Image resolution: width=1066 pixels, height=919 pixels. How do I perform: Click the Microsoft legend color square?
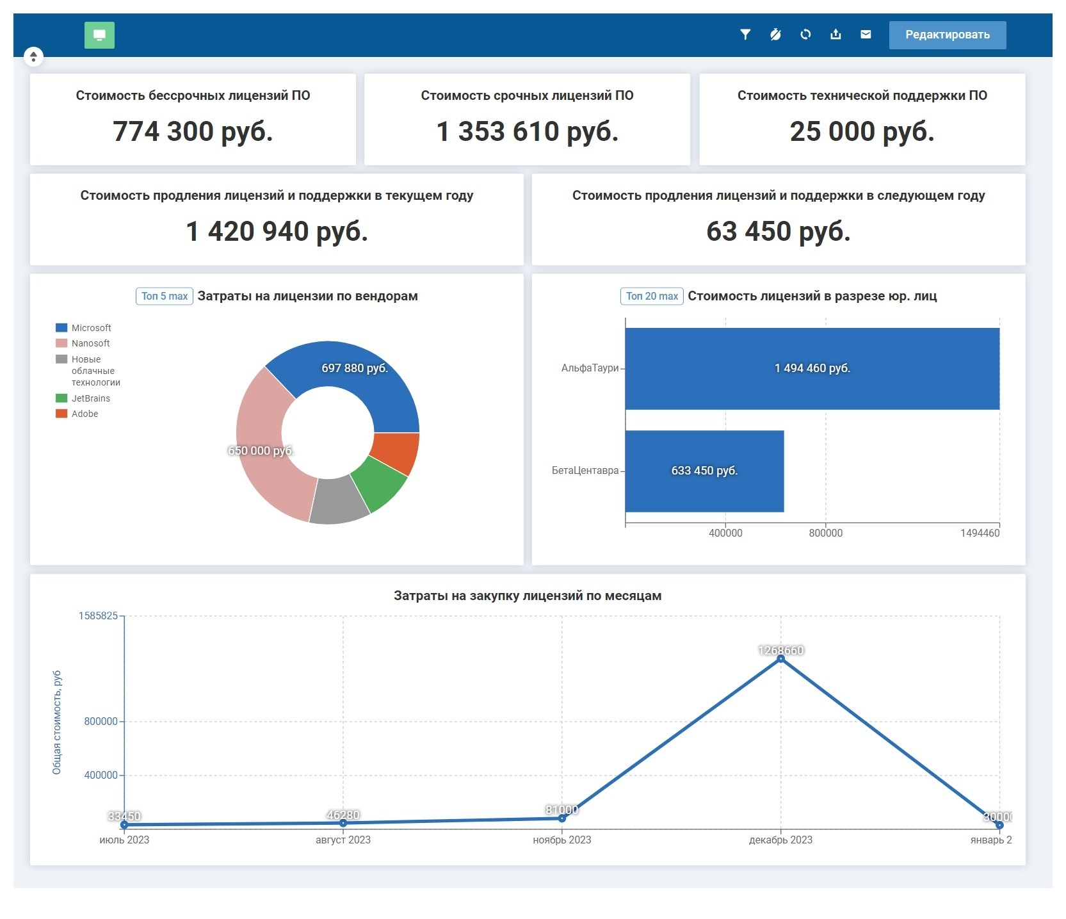pyautogui.click(x=61, y=327)
